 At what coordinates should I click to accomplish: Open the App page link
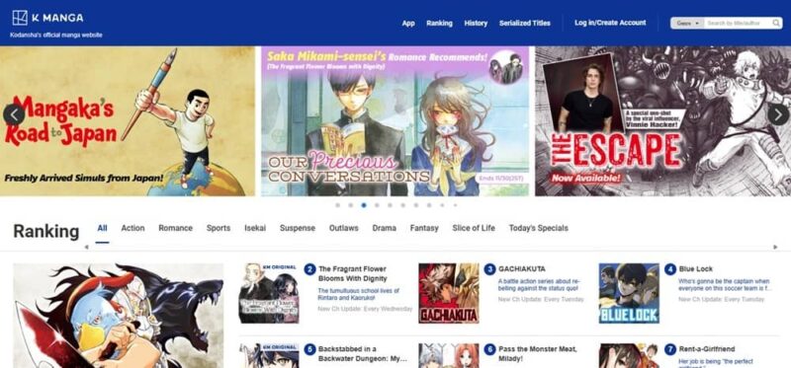point(408,23)
